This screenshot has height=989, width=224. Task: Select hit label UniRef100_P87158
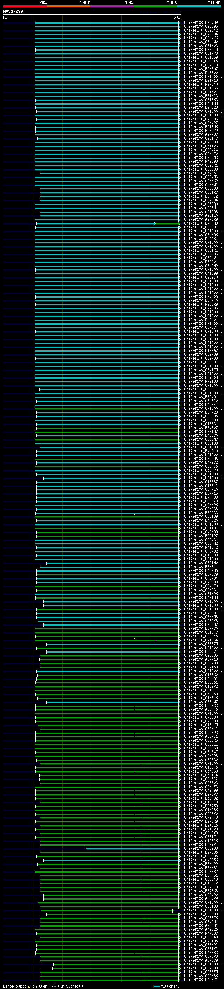coord(201,667)
